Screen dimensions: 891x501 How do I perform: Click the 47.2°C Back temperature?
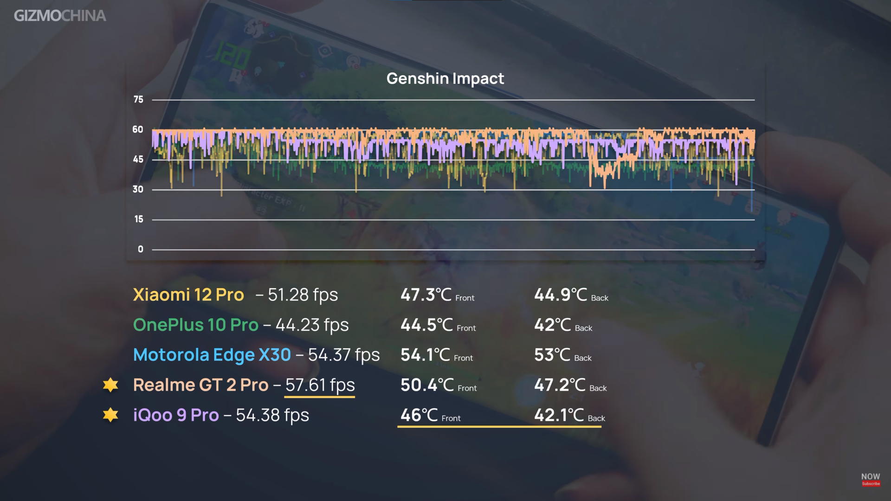click(570, 385)
